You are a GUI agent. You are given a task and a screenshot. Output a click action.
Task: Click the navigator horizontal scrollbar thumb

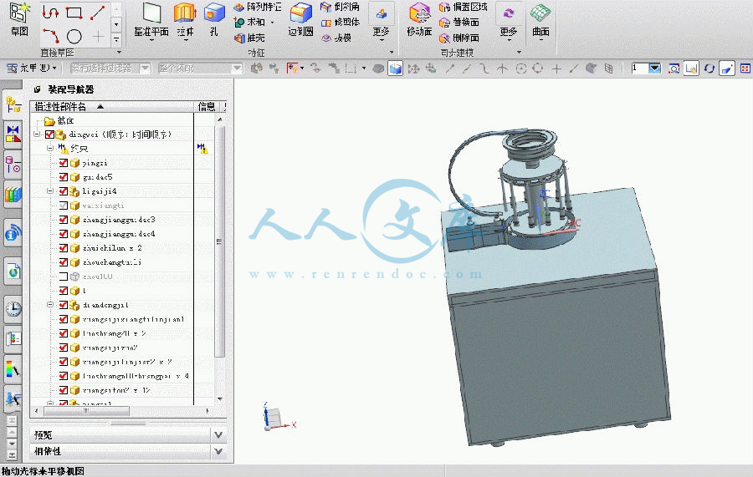coord(86,411)
